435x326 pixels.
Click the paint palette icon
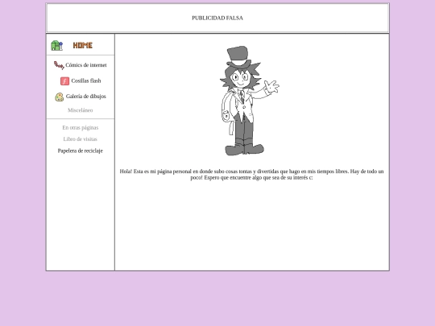59,97
